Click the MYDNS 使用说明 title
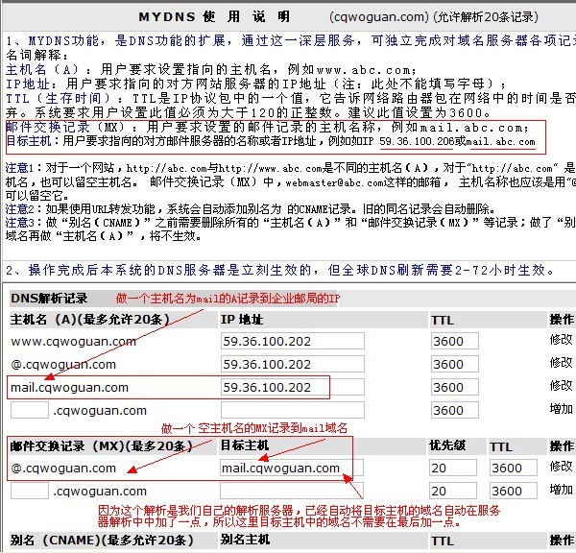The width and height of the screenshot is (576, 553). click(214, 16)
